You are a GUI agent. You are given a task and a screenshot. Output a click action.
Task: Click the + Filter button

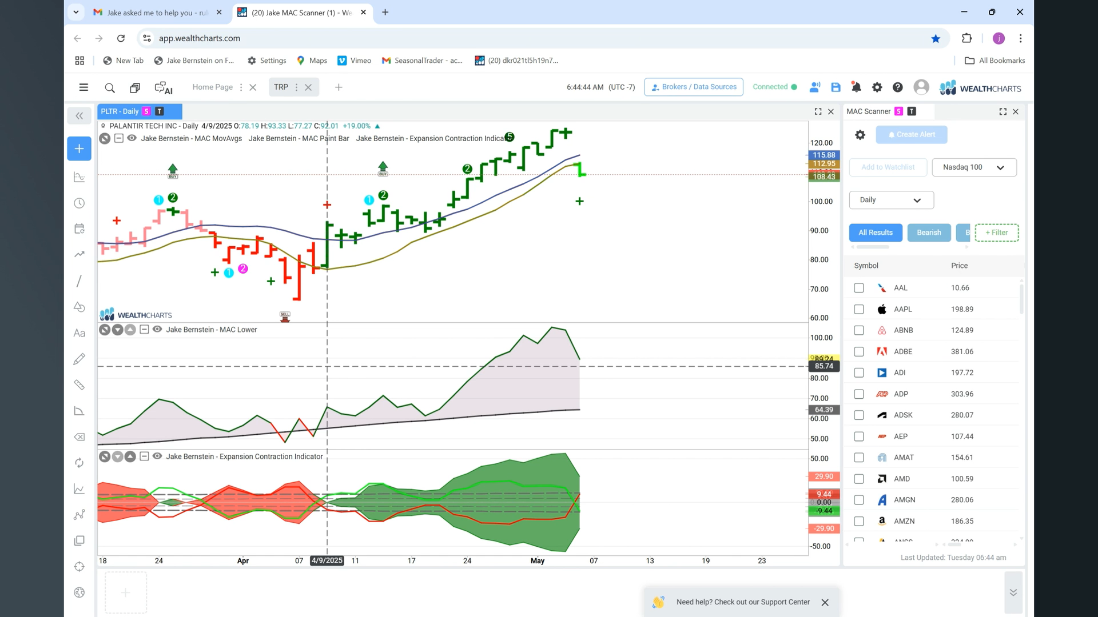pyautogui.click(x=996, y=233)
